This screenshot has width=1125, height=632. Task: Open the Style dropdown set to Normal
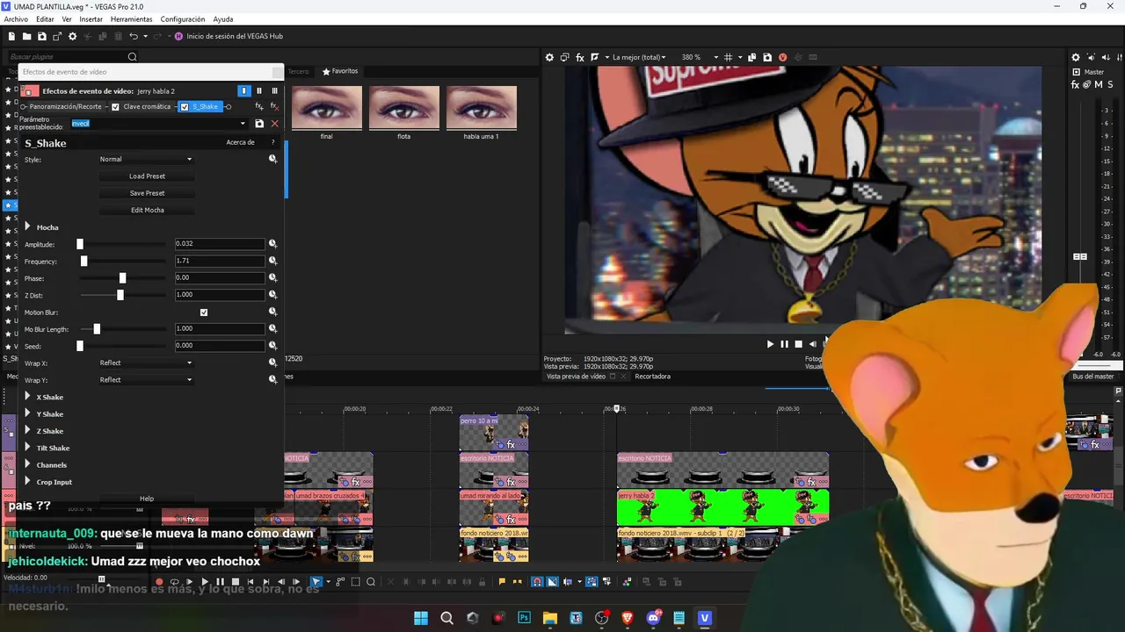pyautogui.click(x=146, y=160)
